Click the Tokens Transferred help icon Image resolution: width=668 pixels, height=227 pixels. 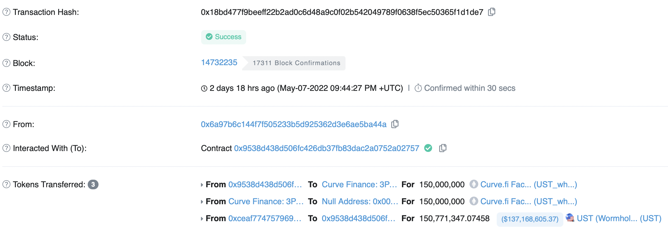[x=6, y=184]
